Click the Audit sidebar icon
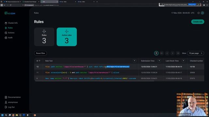This screenshot has height=117, width=209. 6,38
